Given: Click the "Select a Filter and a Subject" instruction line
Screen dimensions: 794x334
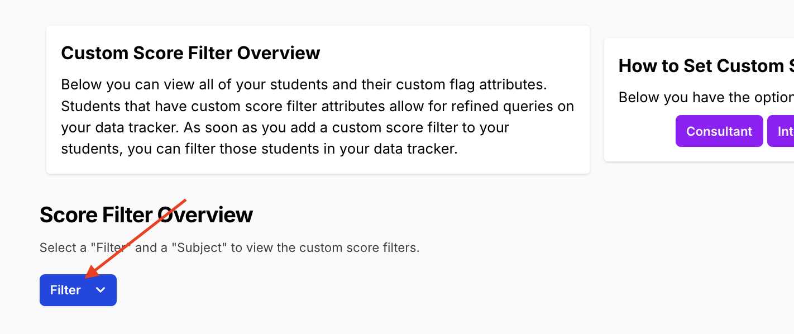Looking at the screenshot, I should (229, 247).
